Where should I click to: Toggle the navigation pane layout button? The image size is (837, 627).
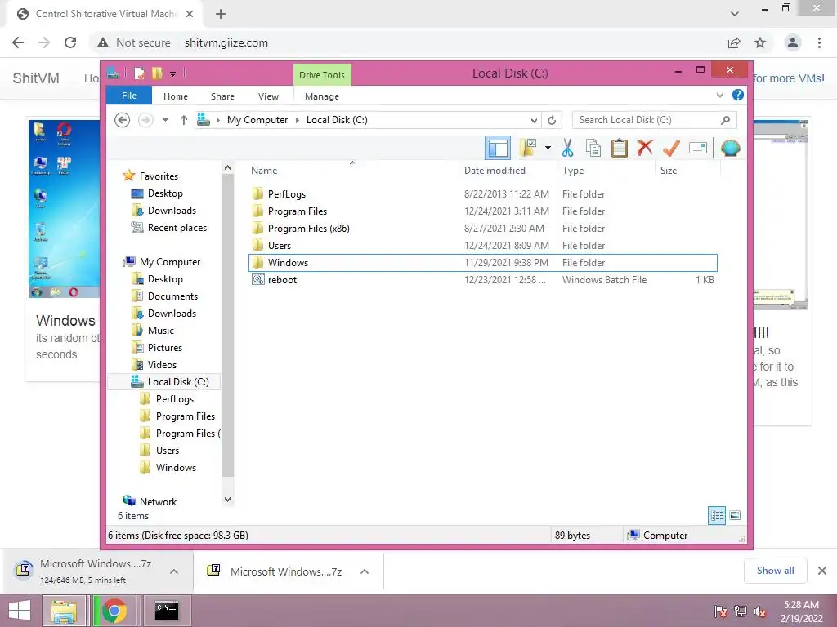coord(498,148)
